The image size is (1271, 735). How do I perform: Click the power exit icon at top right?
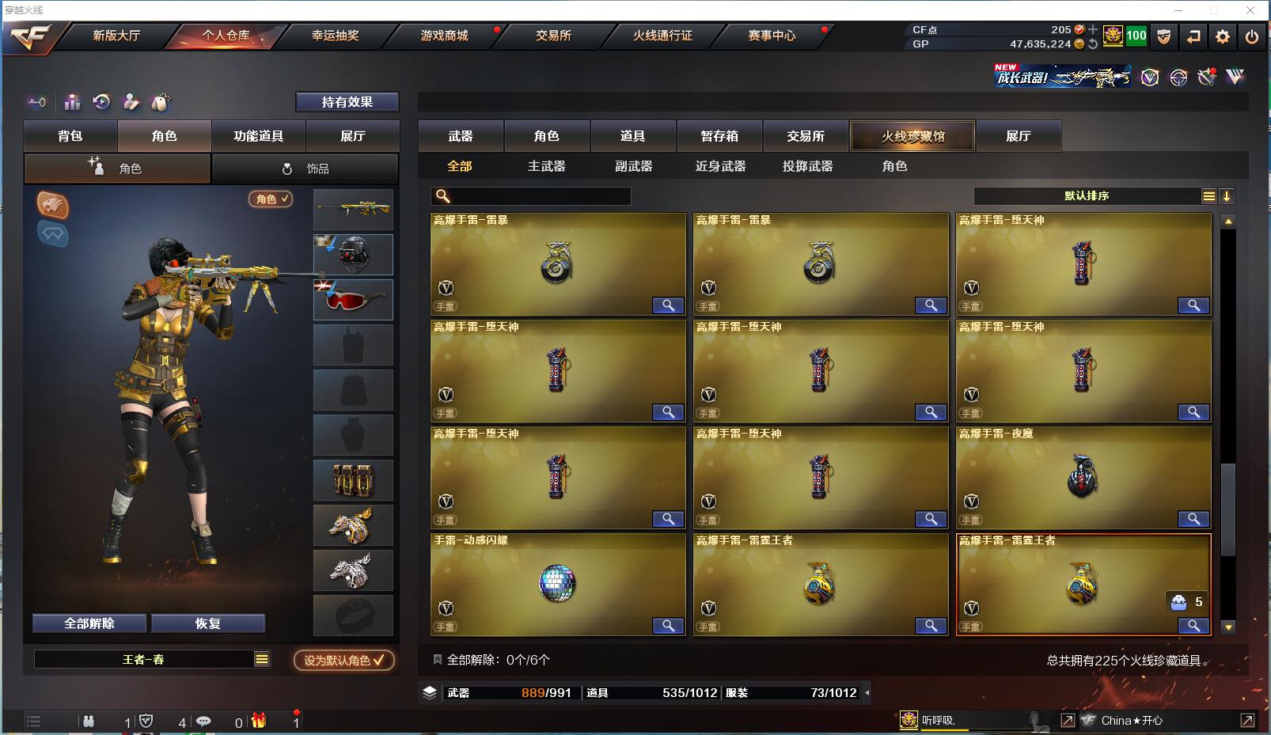point(1251,36)
